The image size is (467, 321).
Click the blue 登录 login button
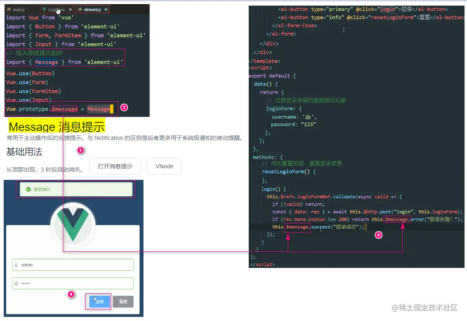tap(99, 302)
